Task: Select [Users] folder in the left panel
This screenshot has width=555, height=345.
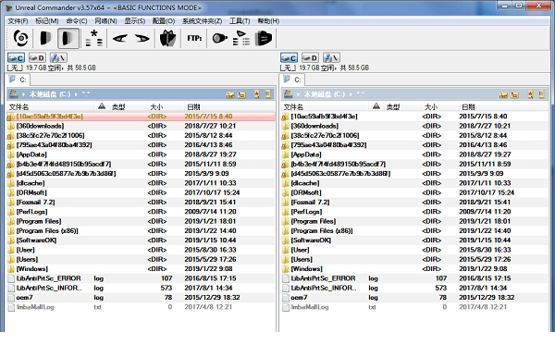Action: (141, 259)
